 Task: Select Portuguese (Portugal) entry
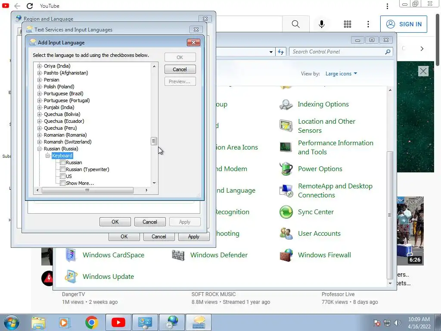point(67,100)
